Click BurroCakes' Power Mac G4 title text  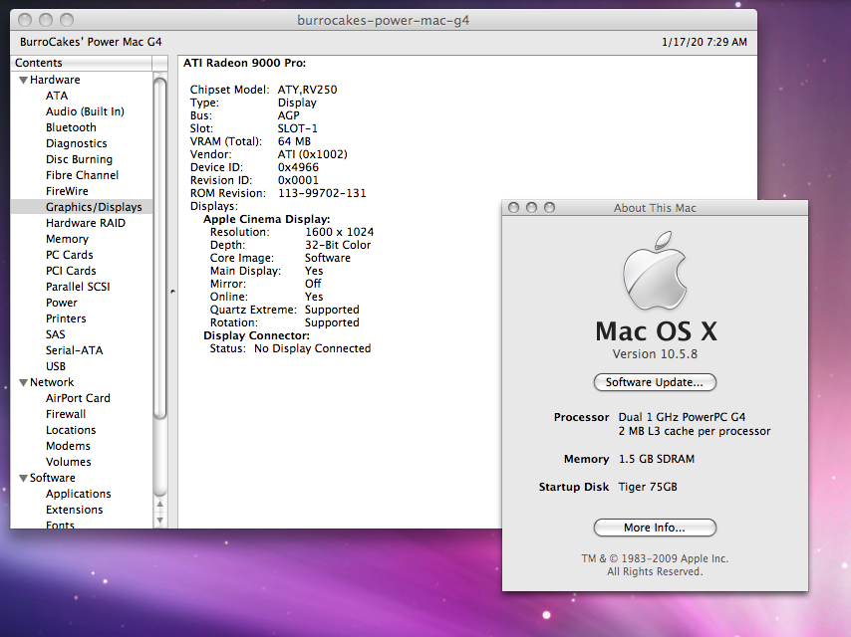(x=91, y=42)
